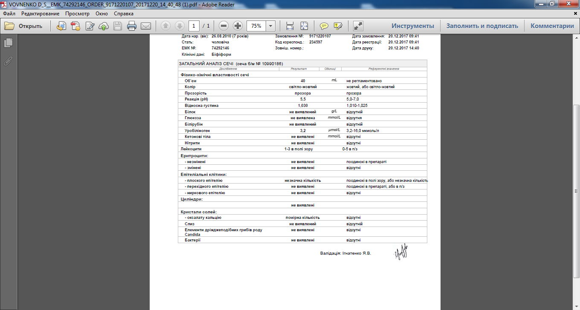580x310 pixels.
Task: Click the upload to cloud icon
Action: coord(104,26)
